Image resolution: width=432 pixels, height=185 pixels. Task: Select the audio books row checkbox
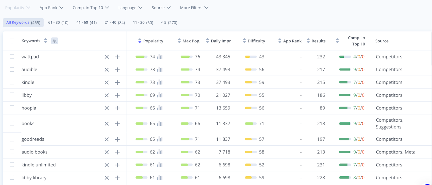tap(12, 152)
